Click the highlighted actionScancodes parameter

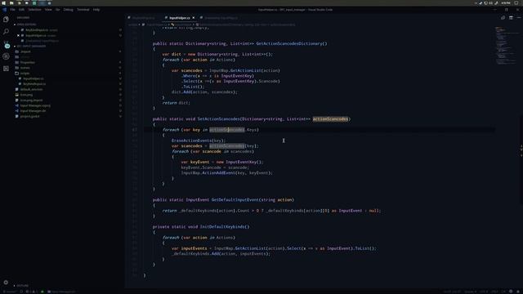(330, 119)
